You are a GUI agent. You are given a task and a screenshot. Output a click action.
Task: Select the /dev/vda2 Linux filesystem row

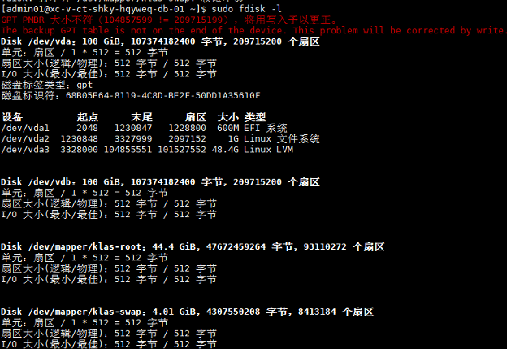point(160,139)
